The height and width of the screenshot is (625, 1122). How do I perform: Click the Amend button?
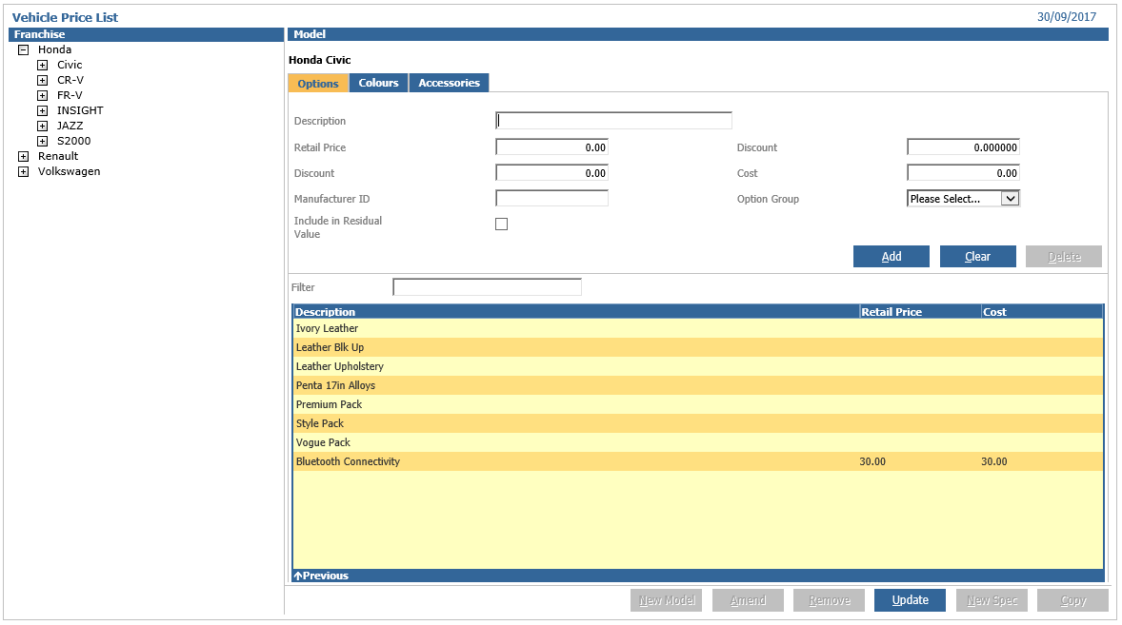tap(748, 600)
